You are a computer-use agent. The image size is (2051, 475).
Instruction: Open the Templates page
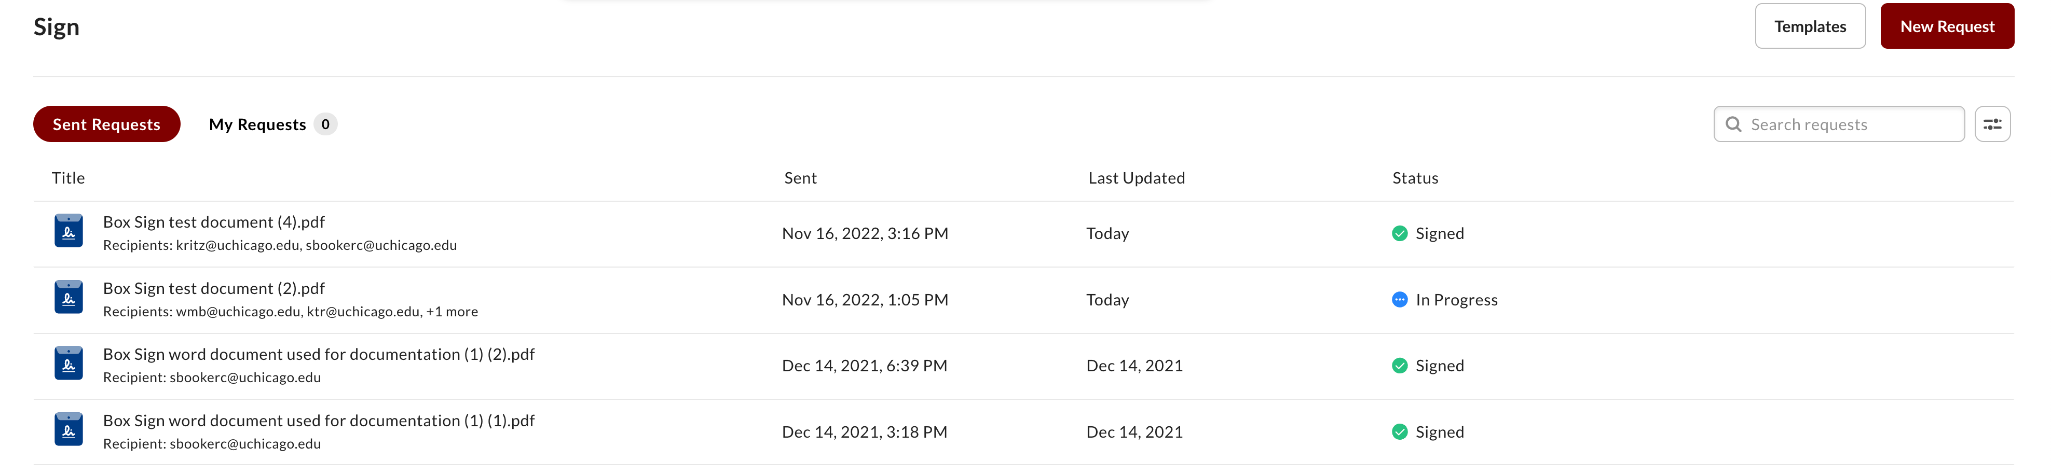pos(1810,25)
